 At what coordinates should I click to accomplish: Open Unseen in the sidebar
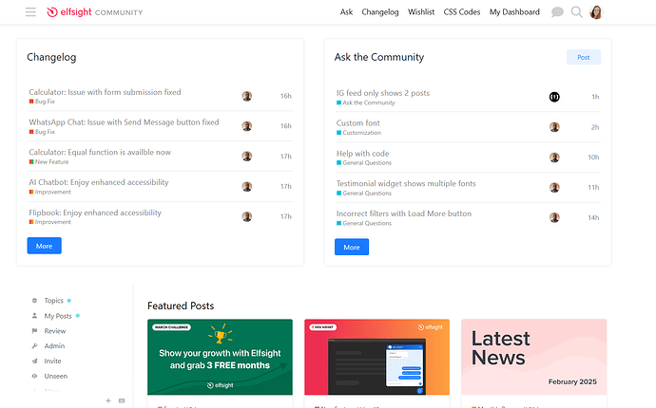pyautogui.click(x=56, y=377)
